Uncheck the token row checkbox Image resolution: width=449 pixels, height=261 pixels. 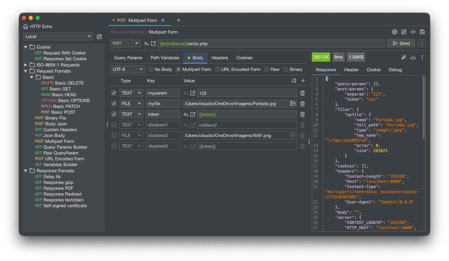coord(114,114)
